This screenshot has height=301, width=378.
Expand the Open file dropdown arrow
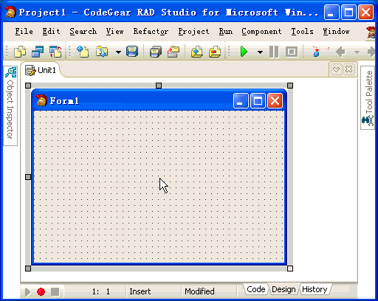click(x=118, y=52)
